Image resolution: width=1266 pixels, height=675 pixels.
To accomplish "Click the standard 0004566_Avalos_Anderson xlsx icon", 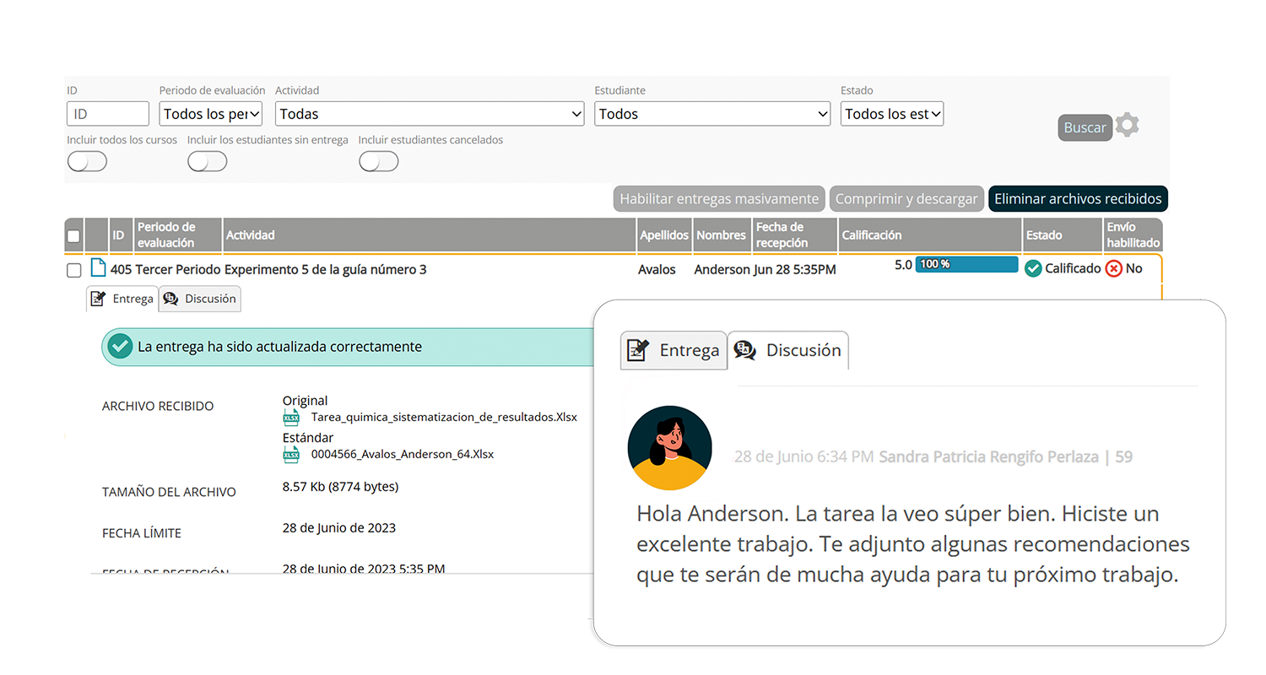I will pos(291,454).
